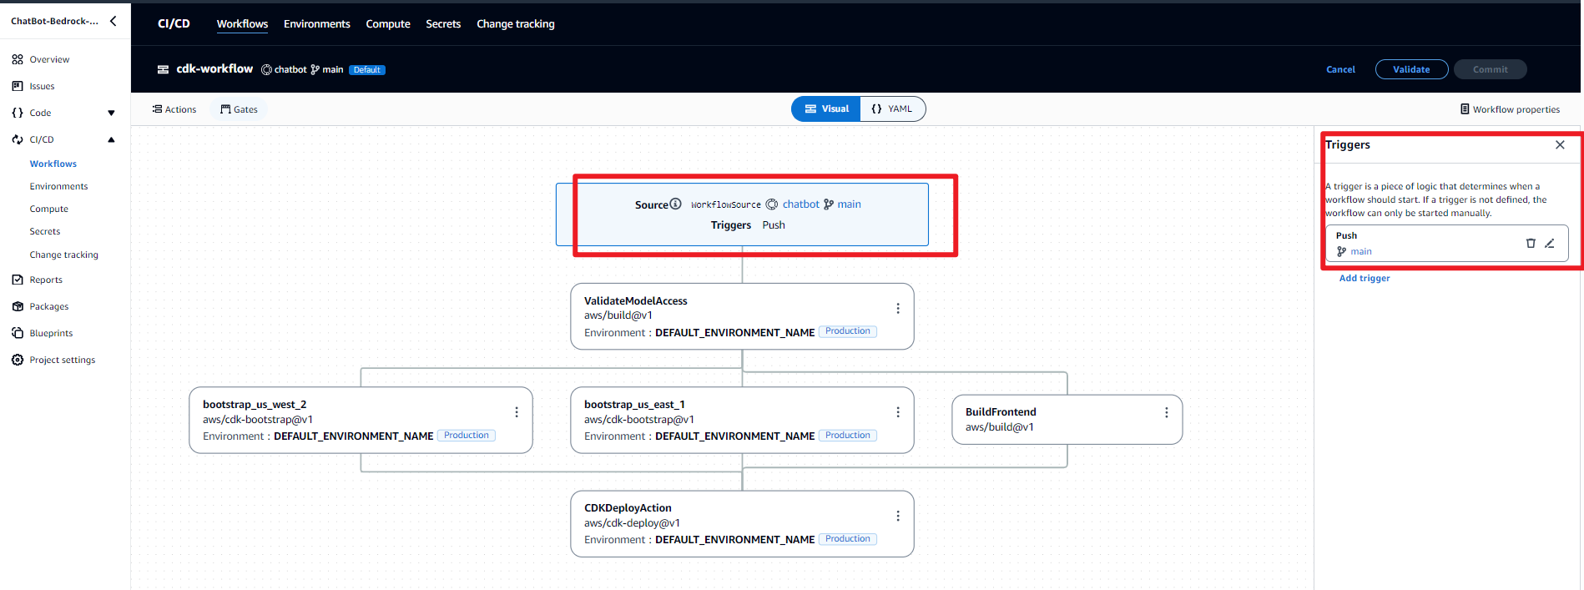Go to Change tracking in top navigation
The image size is (1584, 590).
(515, 24)
